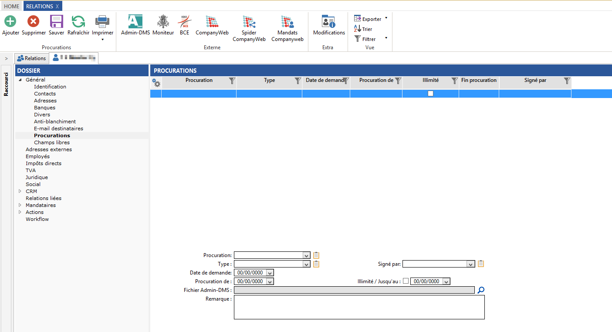Collapse the Général tree node
The image size is (612, 332).
[x=20, y=80]
